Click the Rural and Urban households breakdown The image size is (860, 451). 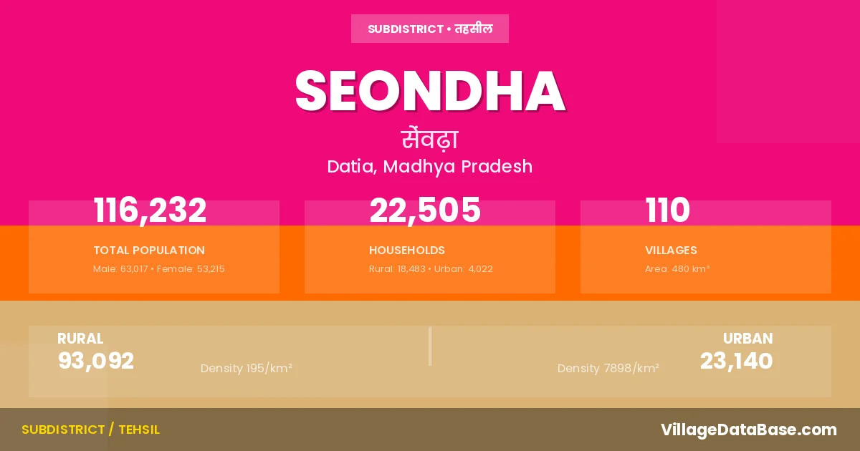431,269
